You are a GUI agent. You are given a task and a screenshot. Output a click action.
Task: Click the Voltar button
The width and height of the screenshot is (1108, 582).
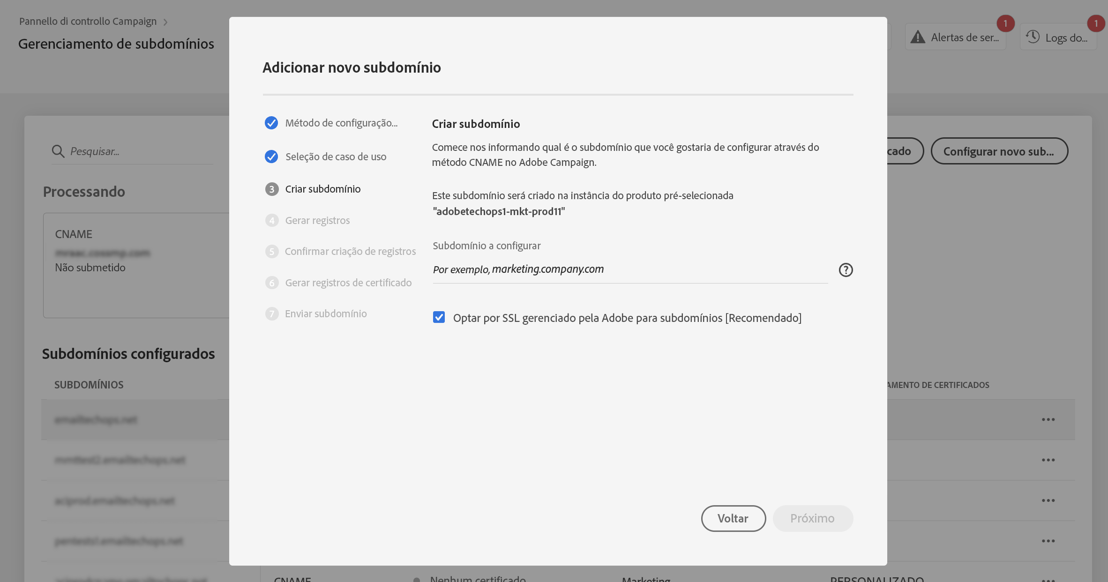pos(733,518)
